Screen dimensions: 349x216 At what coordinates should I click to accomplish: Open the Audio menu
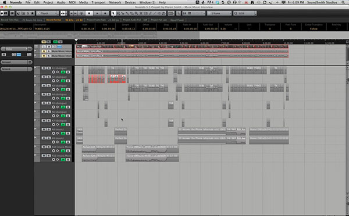click(60, 2)
